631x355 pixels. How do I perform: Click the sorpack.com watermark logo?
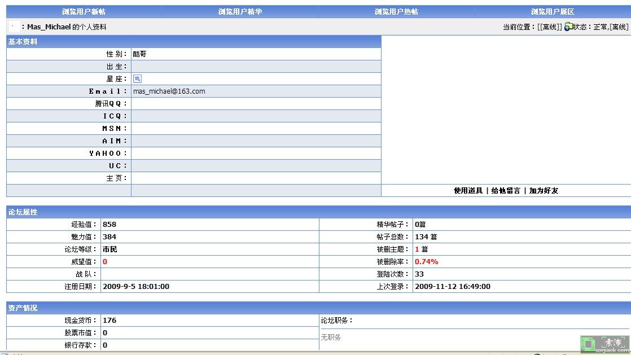coord(604,344)
